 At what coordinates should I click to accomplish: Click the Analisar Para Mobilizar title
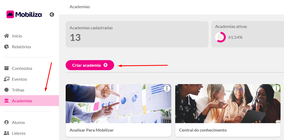coord(92,130)
